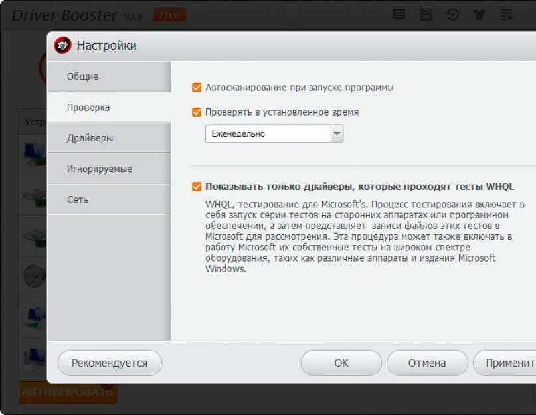The image size is (536, 415).
Task: Click the WHQL description paragraph text
Action: (x=365, y=236)
